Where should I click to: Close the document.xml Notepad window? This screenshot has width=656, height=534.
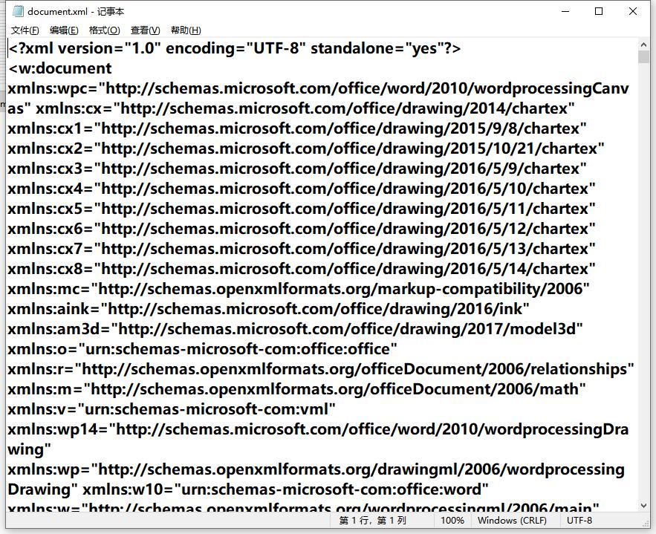pyautogui.click(x=633, y=11)
